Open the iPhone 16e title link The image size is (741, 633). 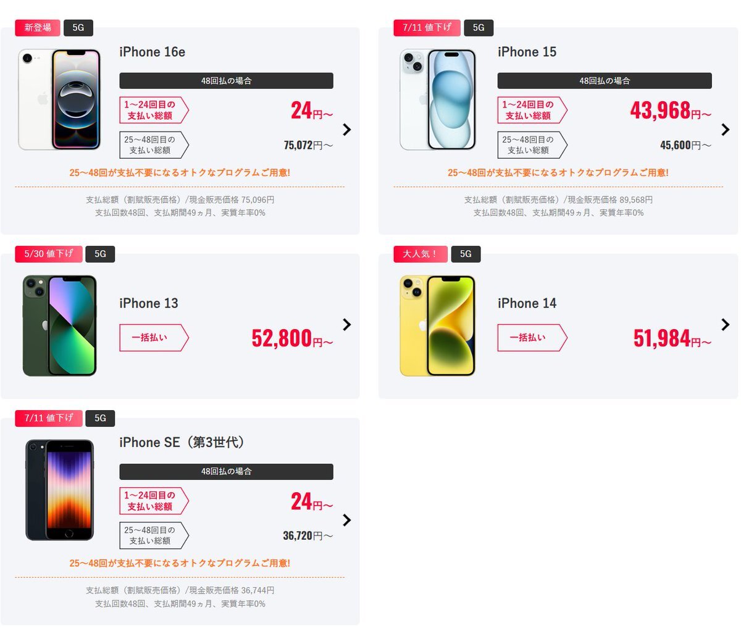coord(152,52)
